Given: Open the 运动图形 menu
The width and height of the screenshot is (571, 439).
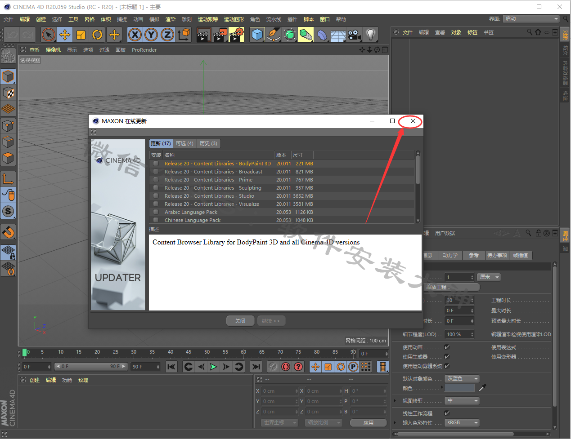Looking at the screenshot, I should pos(234,19).
